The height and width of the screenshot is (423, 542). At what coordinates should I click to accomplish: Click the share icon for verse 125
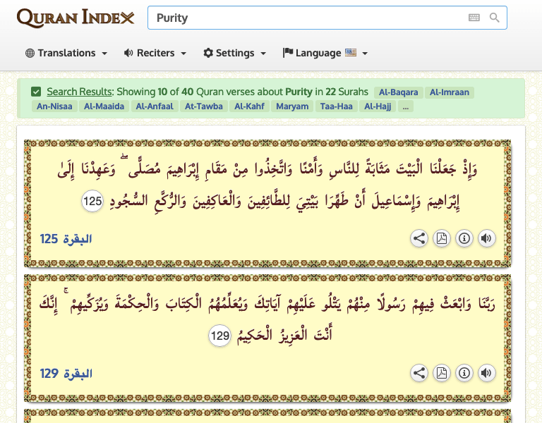[x=419, y=238]
